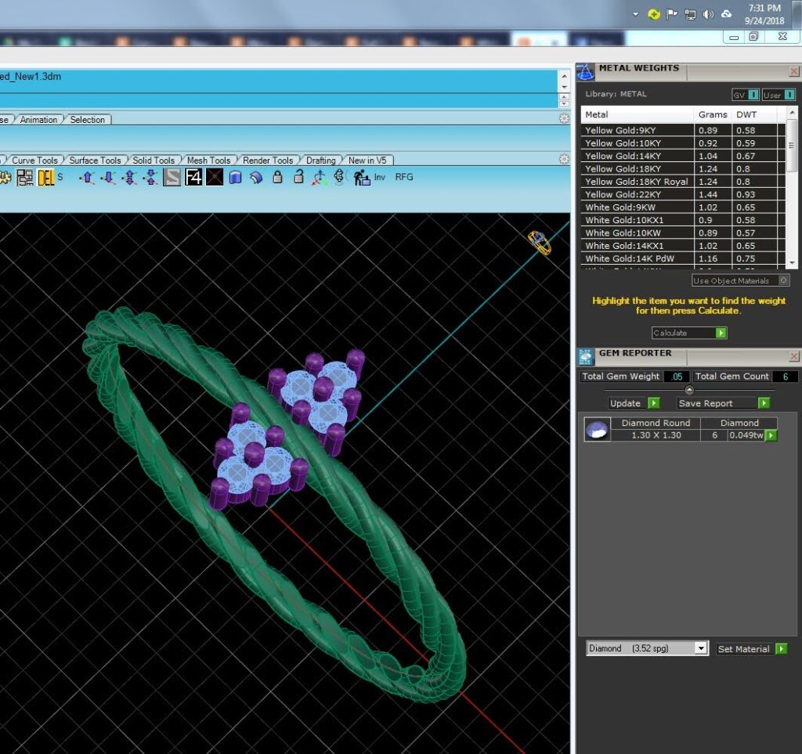Collapse the gem reporter panel divider arrow

(x=689, y=390)
